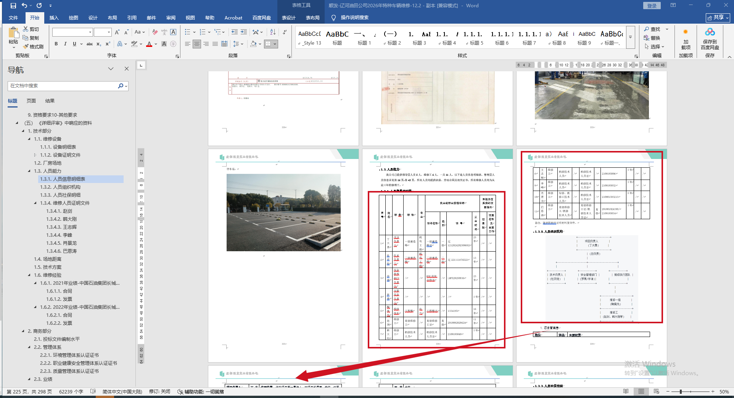
Task: Switch to the 页面 tab in navigation pane
Action: [31, 101]
